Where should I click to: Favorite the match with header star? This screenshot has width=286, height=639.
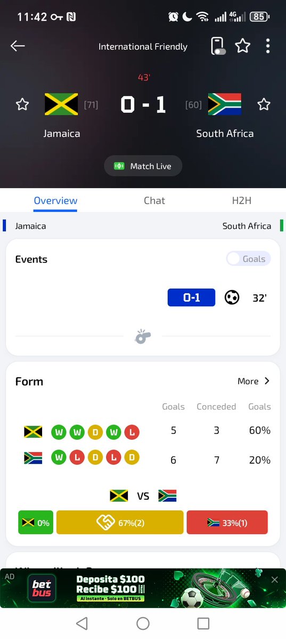pyautogui.click(x=243, y=46)
